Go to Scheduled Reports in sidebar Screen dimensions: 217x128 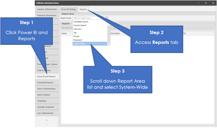47,83
